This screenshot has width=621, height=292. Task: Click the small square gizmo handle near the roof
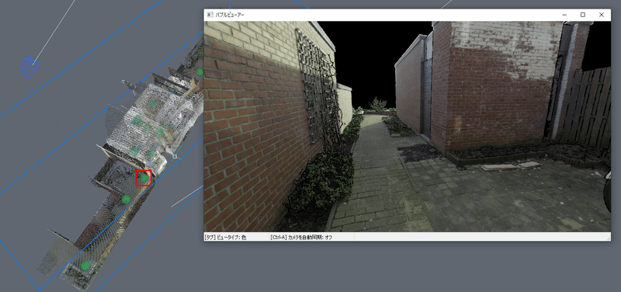click(175, 157)
